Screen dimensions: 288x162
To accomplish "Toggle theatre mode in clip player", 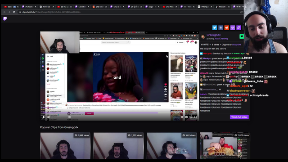I will point(191,117).
